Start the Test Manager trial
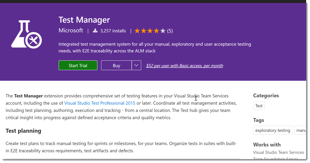310x163 pixels. pos(78,65)
